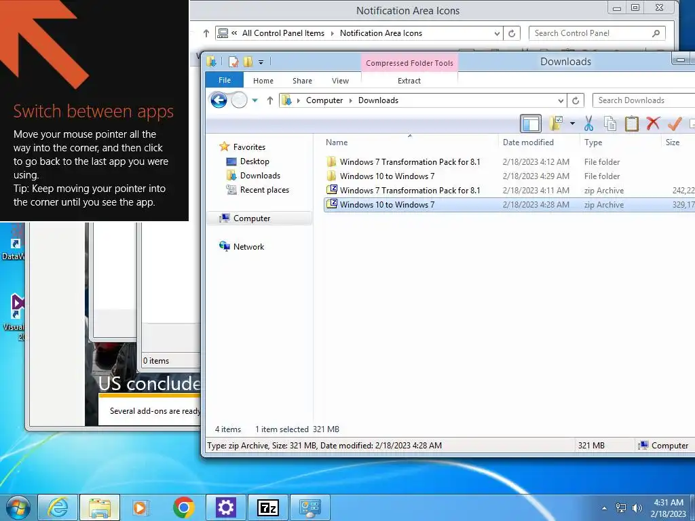This screenshot has width=695, height=521.
Task: Show hidden tray icons arrow
Action: (x=604, y=508)
